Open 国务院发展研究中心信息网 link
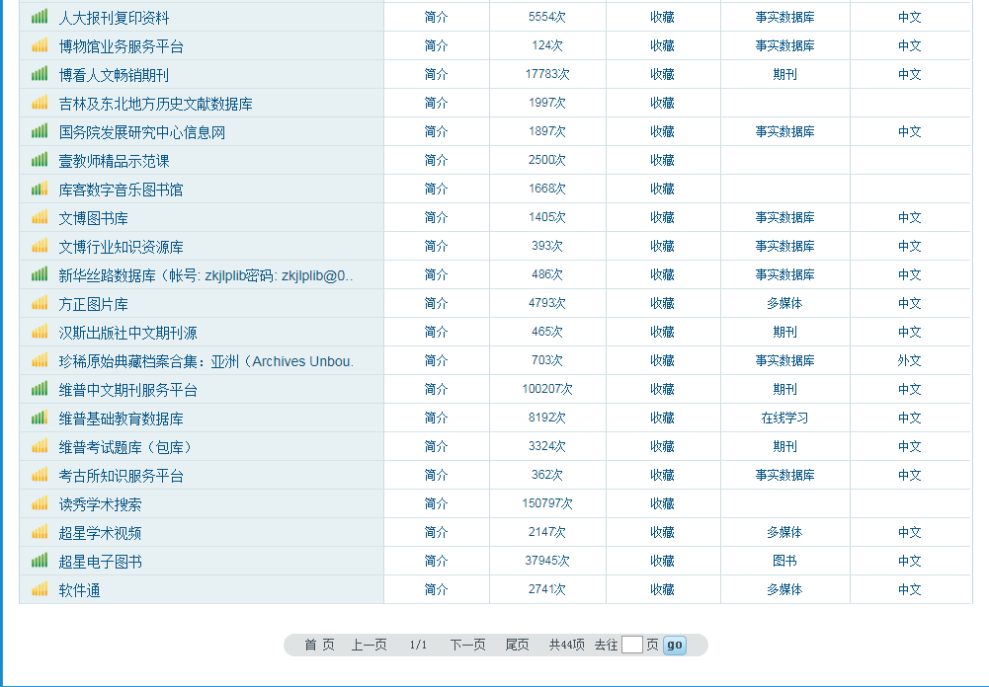 point(142,132)
